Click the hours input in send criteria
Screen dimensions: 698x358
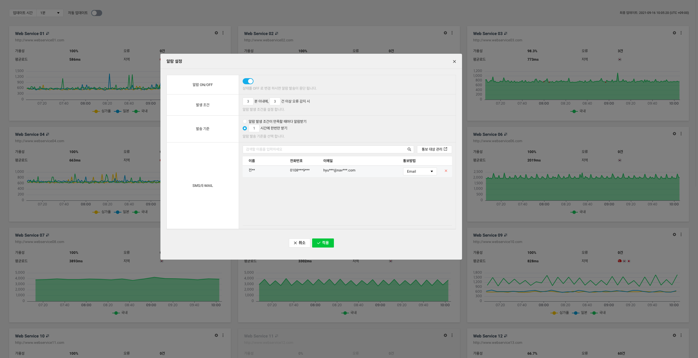pos(254,128)
